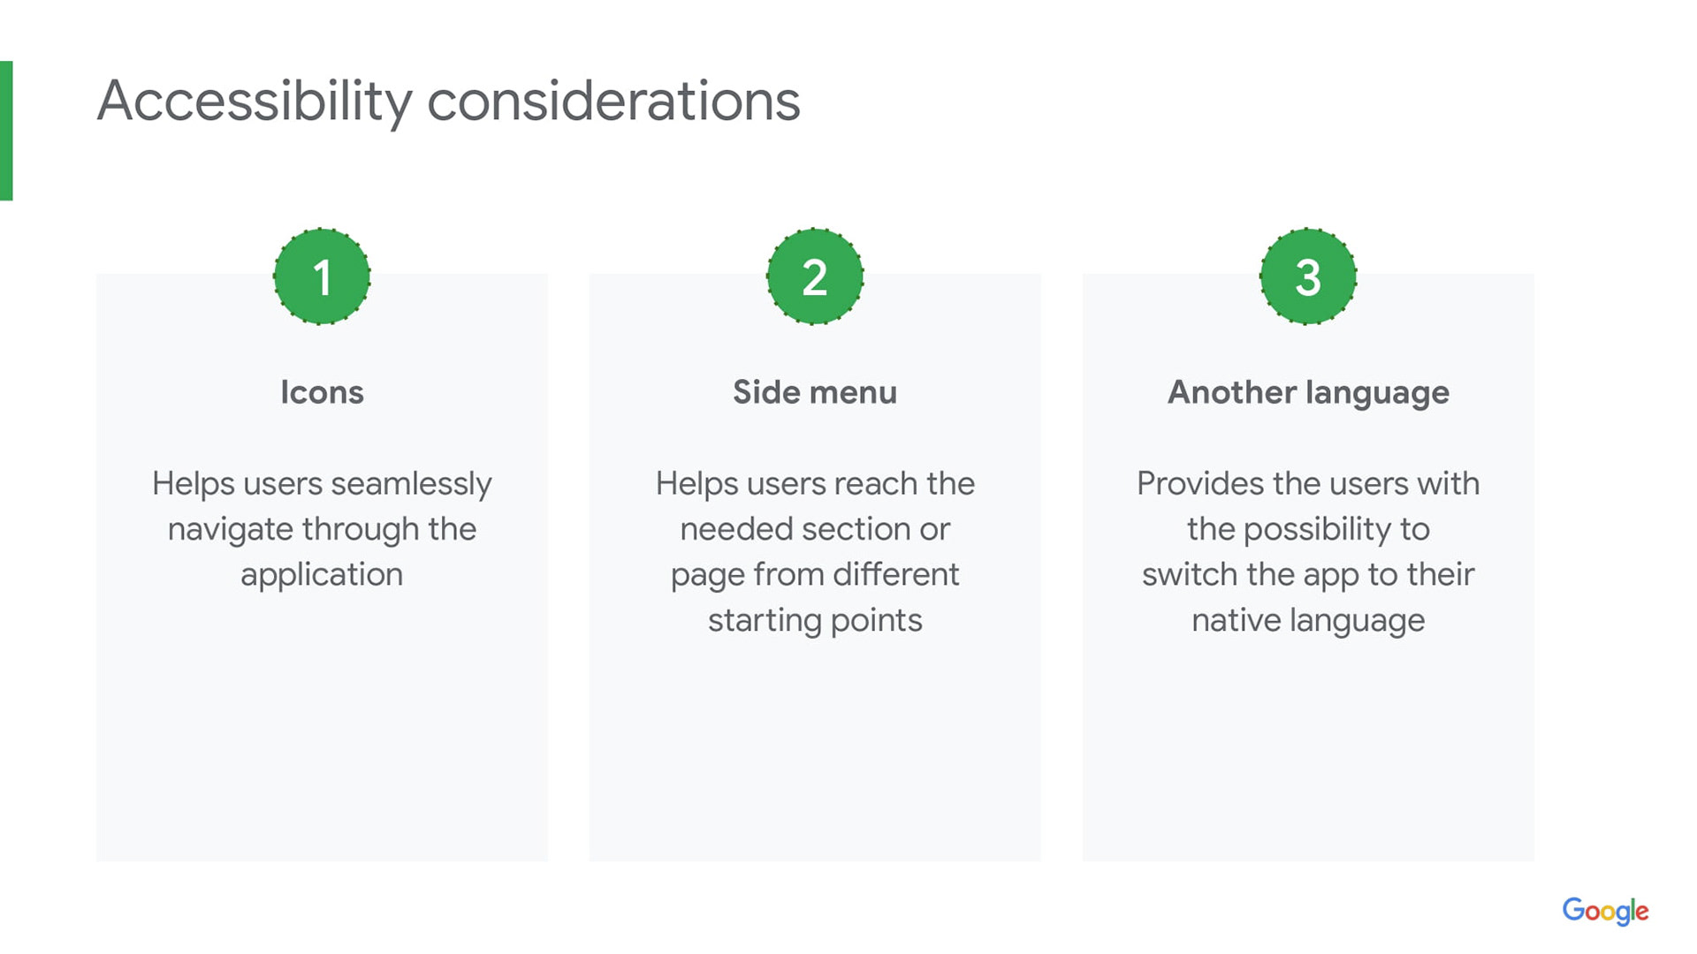
Task: Click the green circle numbered 2
Action: pos(815,276)
